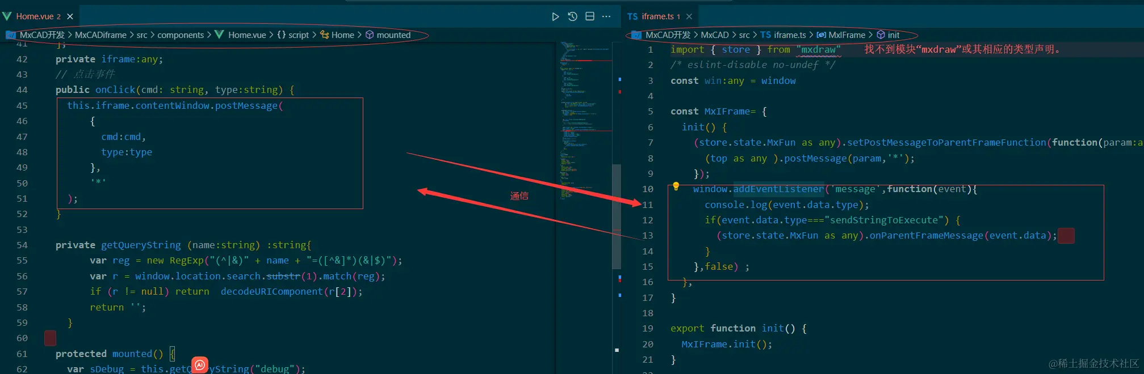Open the MxCADiframe breadcrumb folder

point(100,35)
